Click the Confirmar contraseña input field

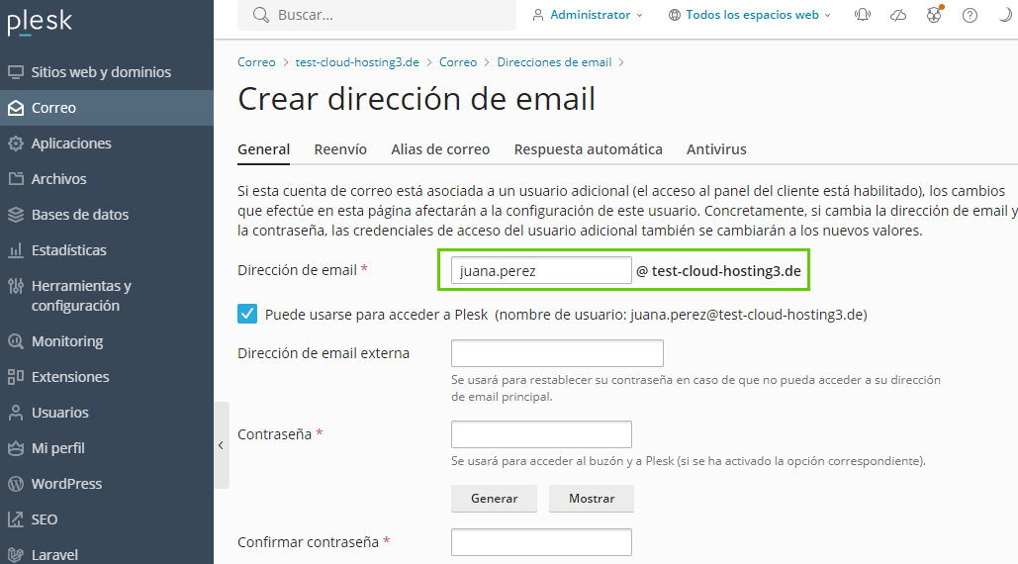pos(541,542)
